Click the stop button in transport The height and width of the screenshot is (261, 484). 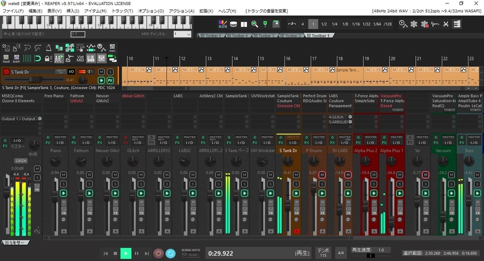115,253
